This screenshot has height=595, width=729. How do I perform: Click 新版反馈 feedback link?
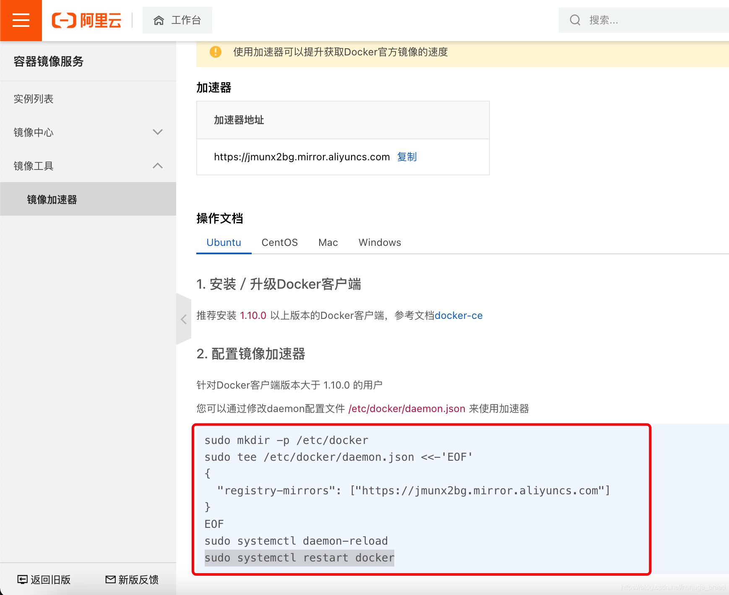(132, 579)
